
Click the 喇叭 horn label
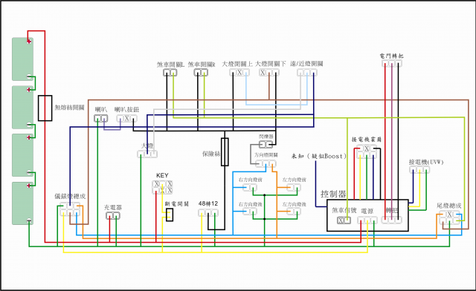(101, 109)
